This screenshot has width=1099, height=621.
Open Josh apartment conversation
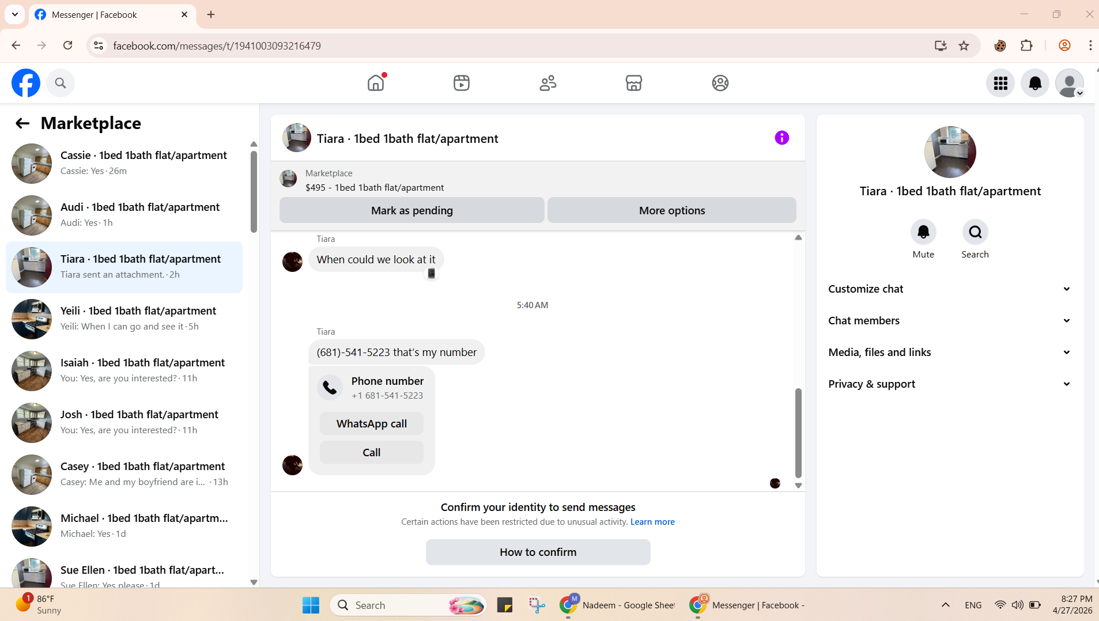pyautogui.click(x=124, y=423)
